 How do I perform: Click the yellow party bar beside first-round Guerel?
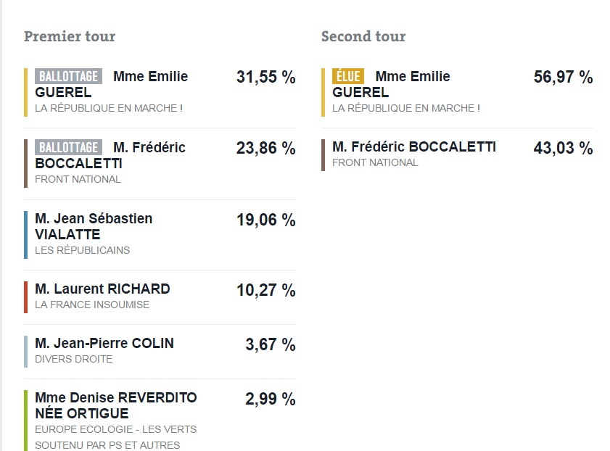(26, 92)
